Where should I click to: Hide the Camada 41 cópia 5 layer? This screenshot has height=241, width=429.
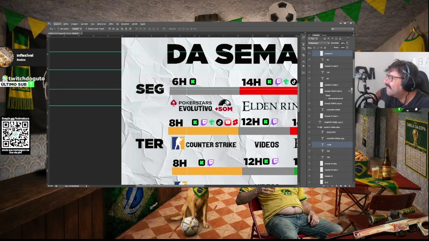point(309,85)
